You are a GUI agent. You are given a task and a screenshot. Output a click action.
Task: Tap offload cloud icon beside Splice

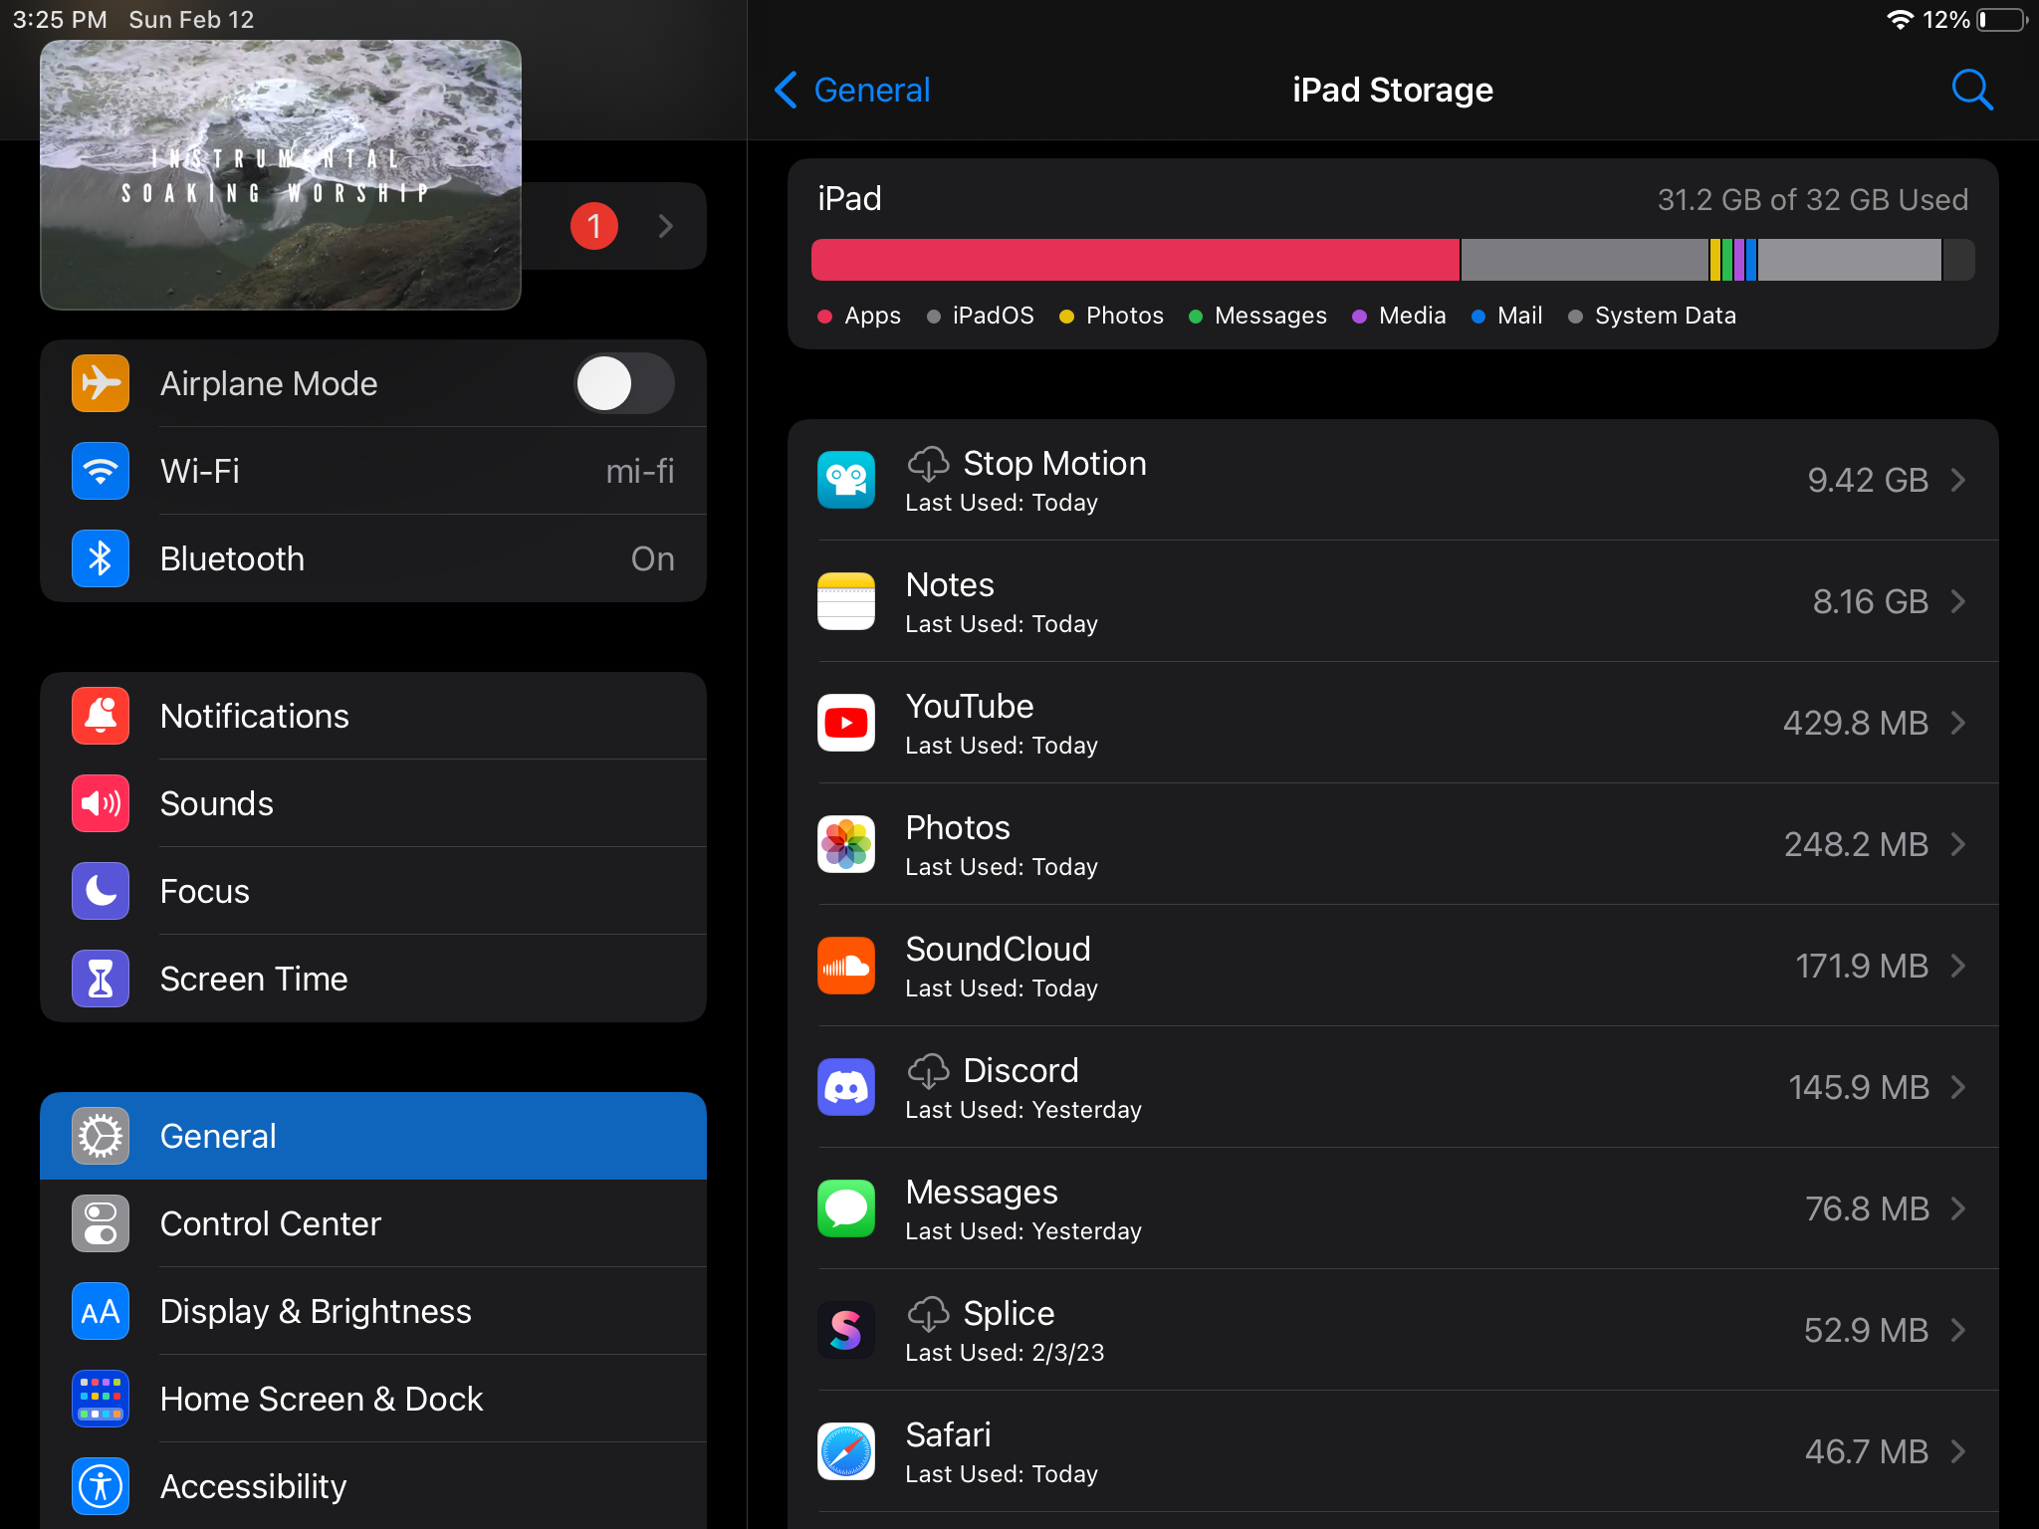tap(928, 1314)
